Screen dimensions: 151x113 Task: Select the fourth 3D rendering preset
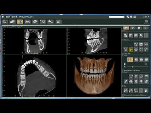(x=147, y=60)
